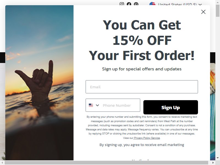The width and height of the screenshot is (220, 165).
Task: Click the shaka hand sunset image
Action: point(39,83)
